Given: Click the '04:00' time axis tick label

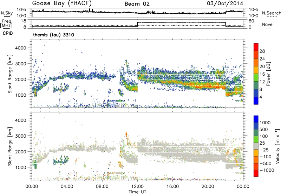Looking at the screenshot, I should [x=67, y=187].
